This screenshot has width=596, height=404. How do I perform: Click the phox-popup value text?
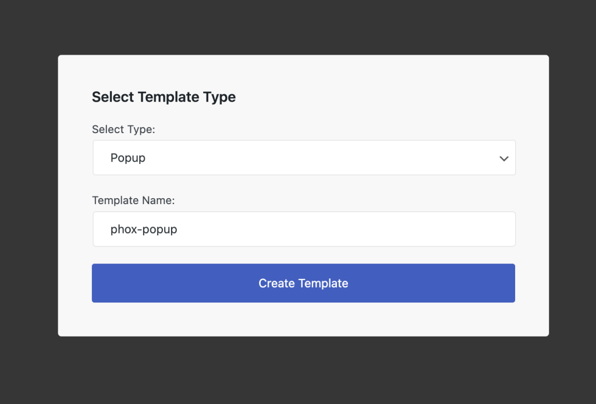click(x=144, y=229)
